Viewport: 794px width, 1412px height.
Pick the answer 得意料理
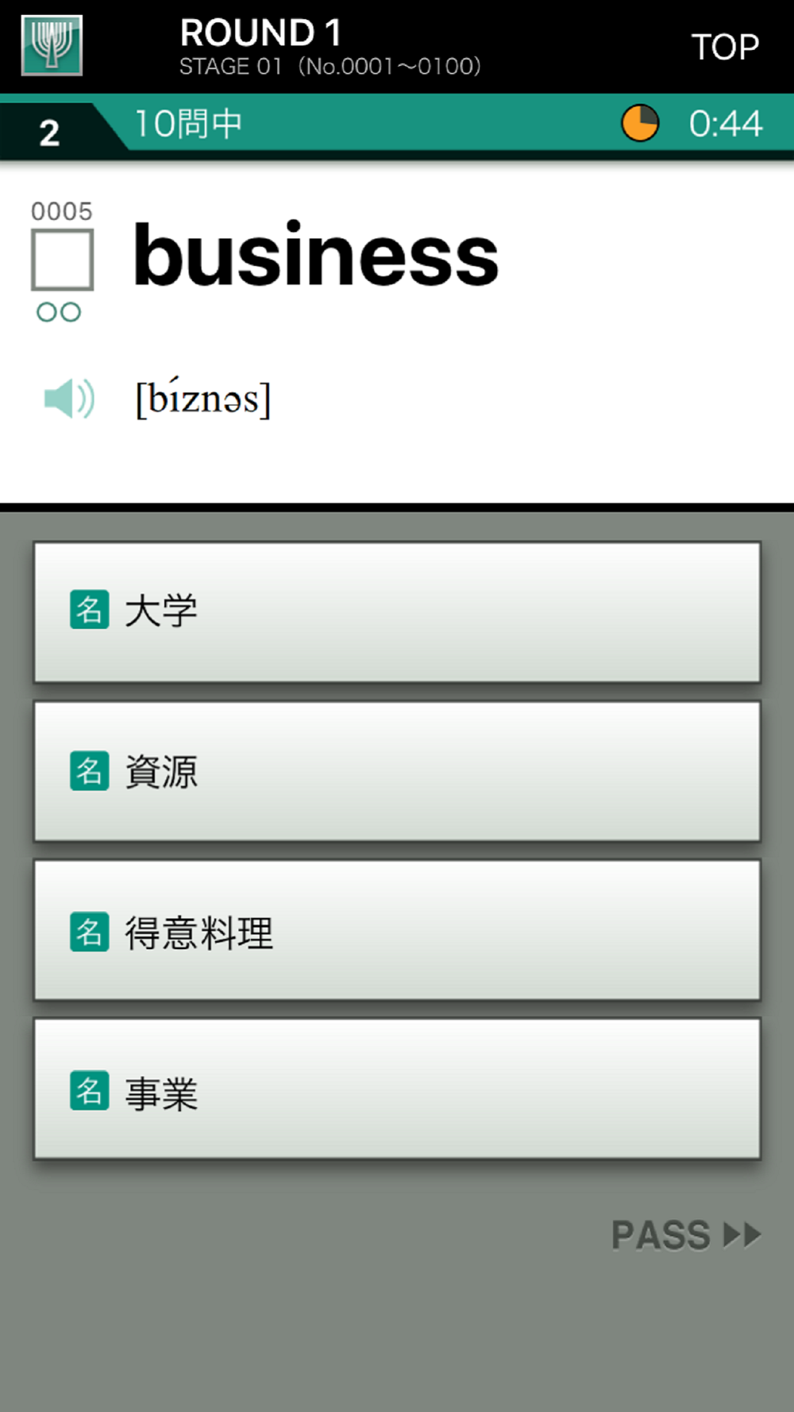(x=397, y=930)
